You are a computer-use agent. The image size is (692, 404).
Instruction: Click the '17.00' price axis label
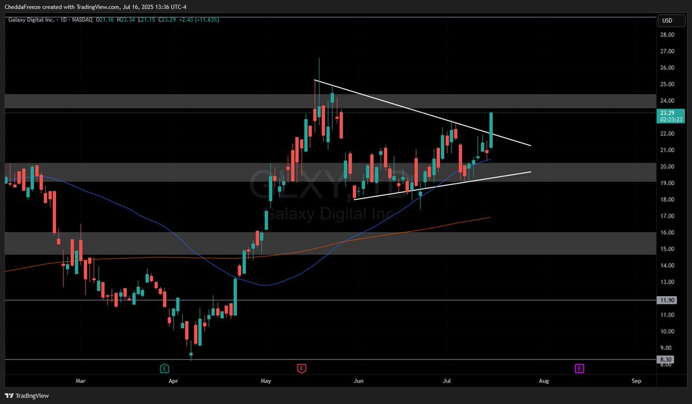pyautogui.click(x=667, y=216)
